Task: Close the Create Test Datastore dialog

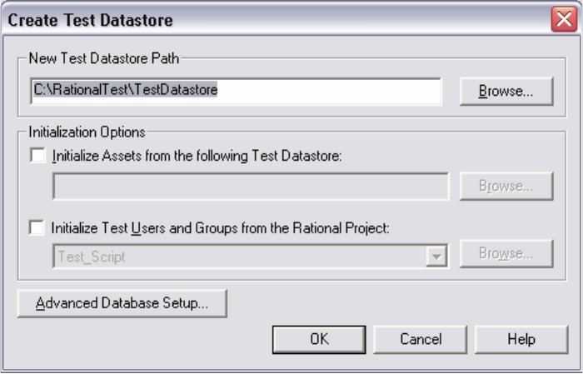Action: pyautogui.click(x=564, y=19)
